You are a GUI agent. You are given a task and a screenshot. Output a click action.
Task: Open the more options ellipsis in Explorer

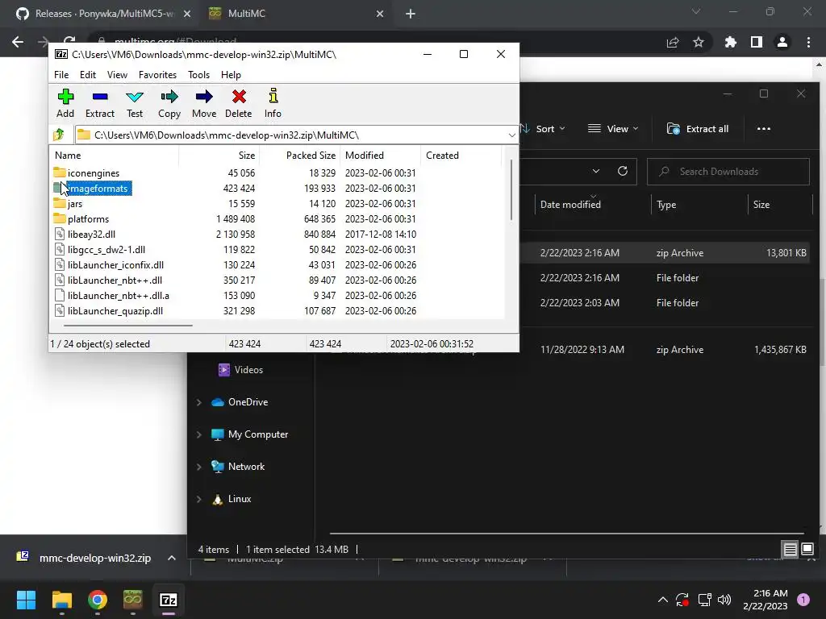pyautogui.click(x=763, y=129)
